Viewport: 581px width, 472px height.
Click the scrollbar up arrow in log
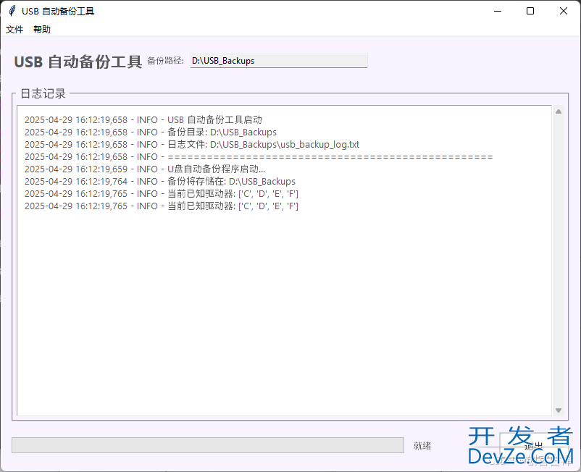[559, 111]
